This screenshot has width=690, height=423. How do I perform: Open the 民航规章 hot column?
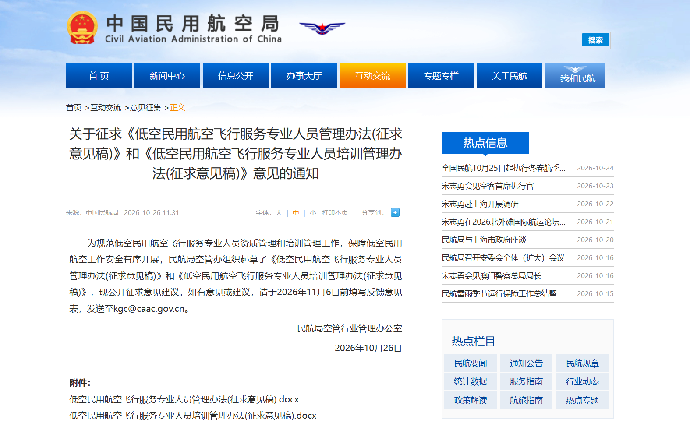(582, 363)
